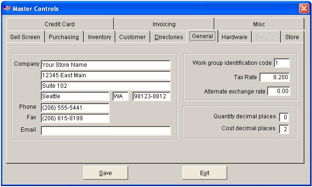
Task: Open the Misc tab
Action: 259,24
